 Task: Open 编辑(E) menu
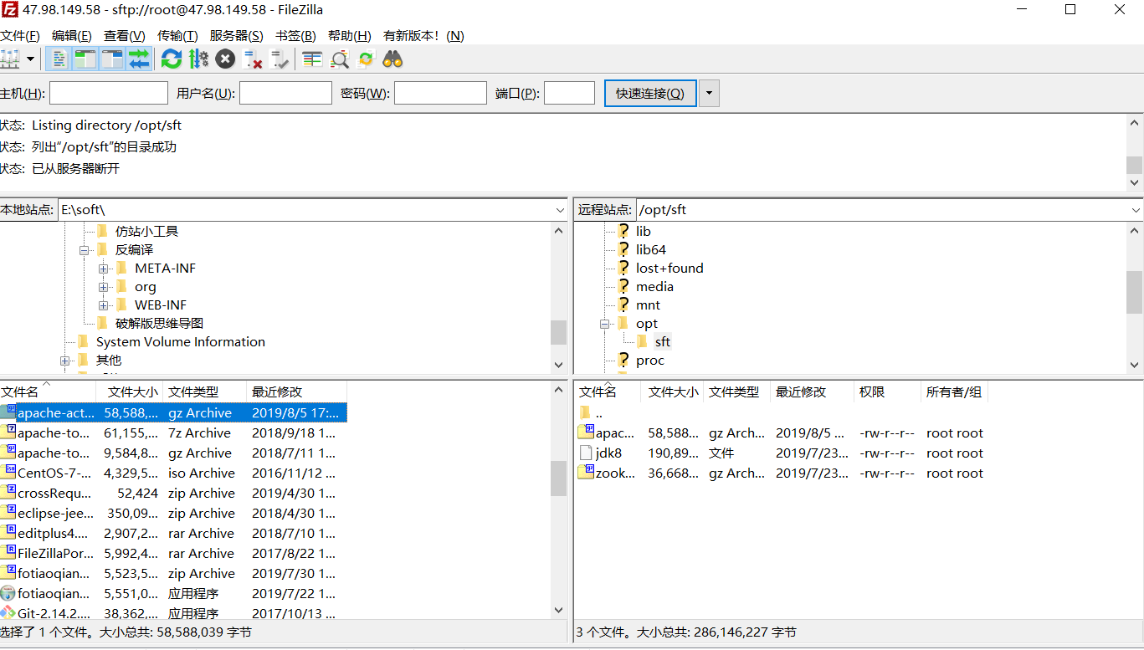tap(72, 36)
